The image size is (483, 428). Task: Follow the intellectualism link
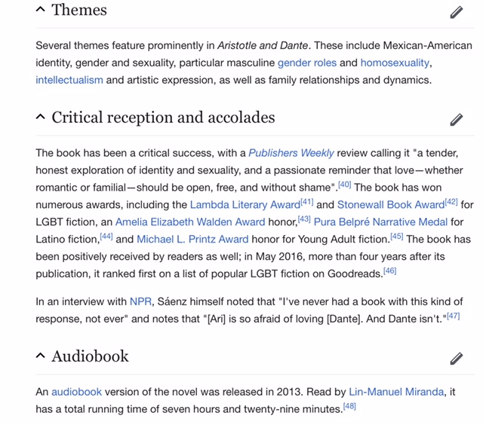(x=69, y=80)
